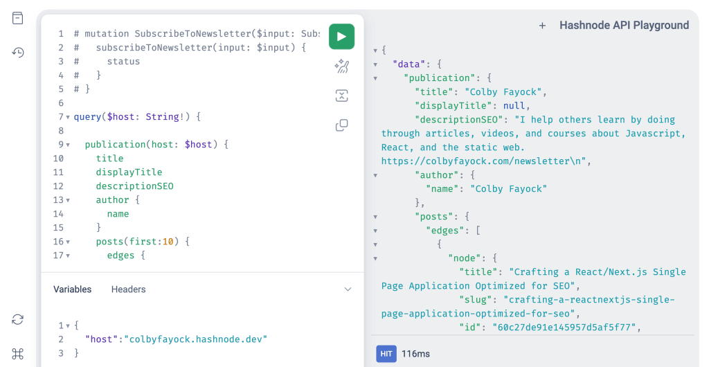Viewport: 709px width, 367px height.
Task: Fold the edges block at line 17
Action: click(x=68, y=256)
